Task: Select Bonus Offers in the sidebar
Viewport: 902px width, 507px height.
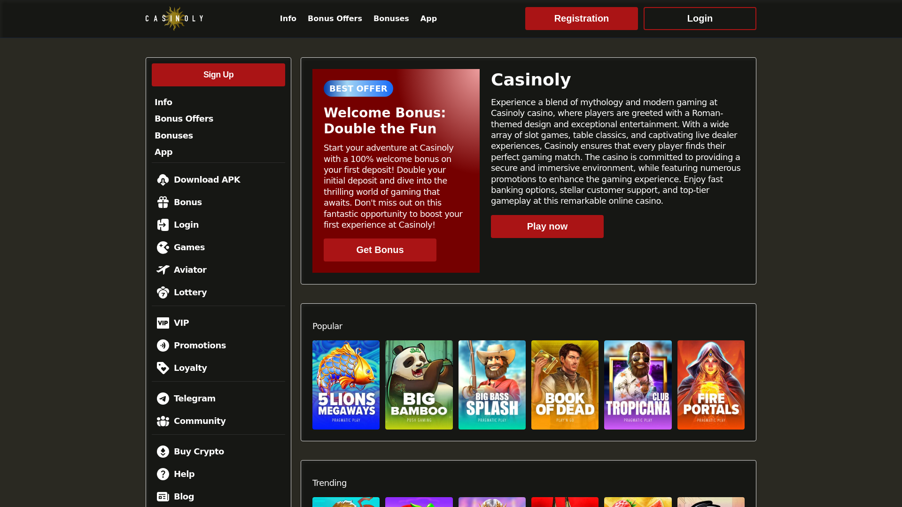Action: (x=184, y=119)
